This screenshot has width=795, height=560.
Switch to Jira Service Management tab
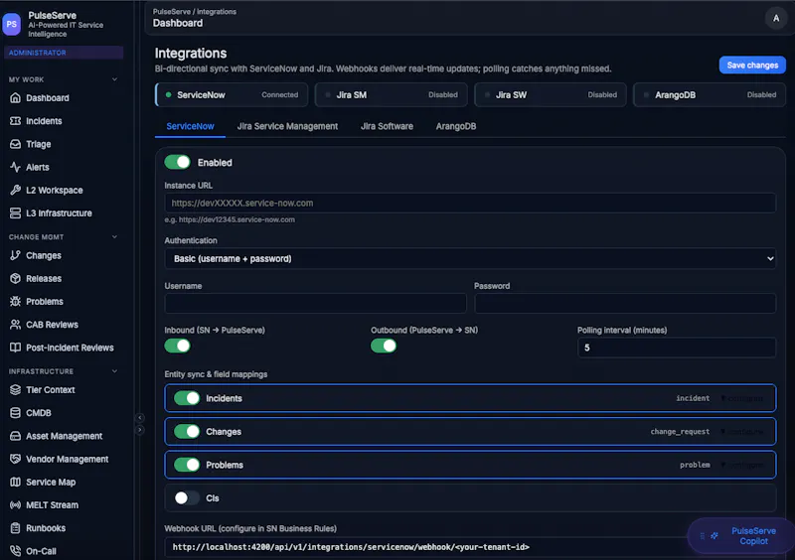coord(287,126)
